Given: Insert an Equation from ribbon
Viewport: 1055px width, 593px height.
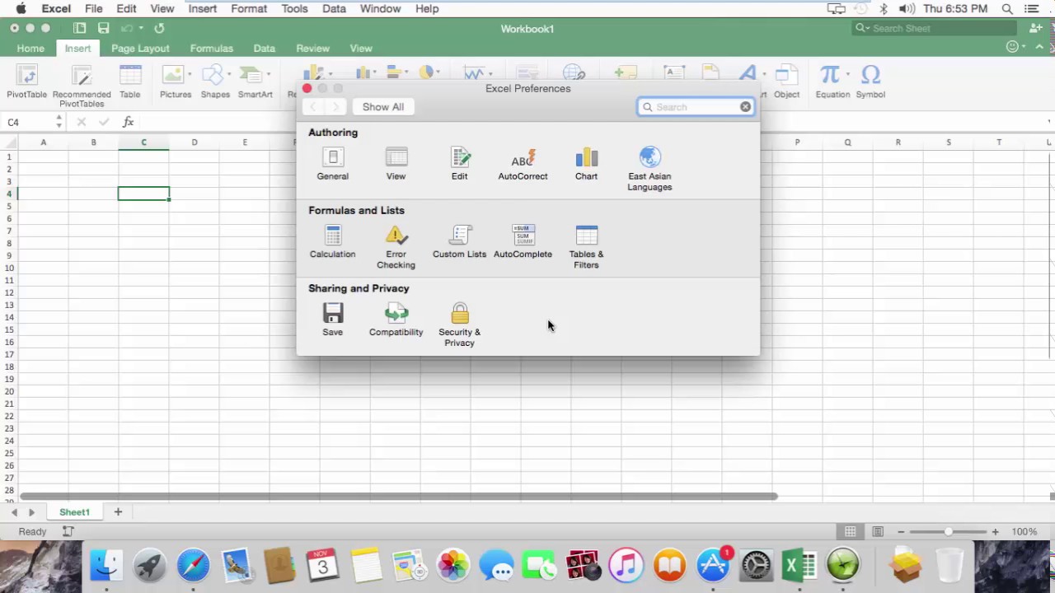Looking at the screenshot, I should click(x=831, y=82).
